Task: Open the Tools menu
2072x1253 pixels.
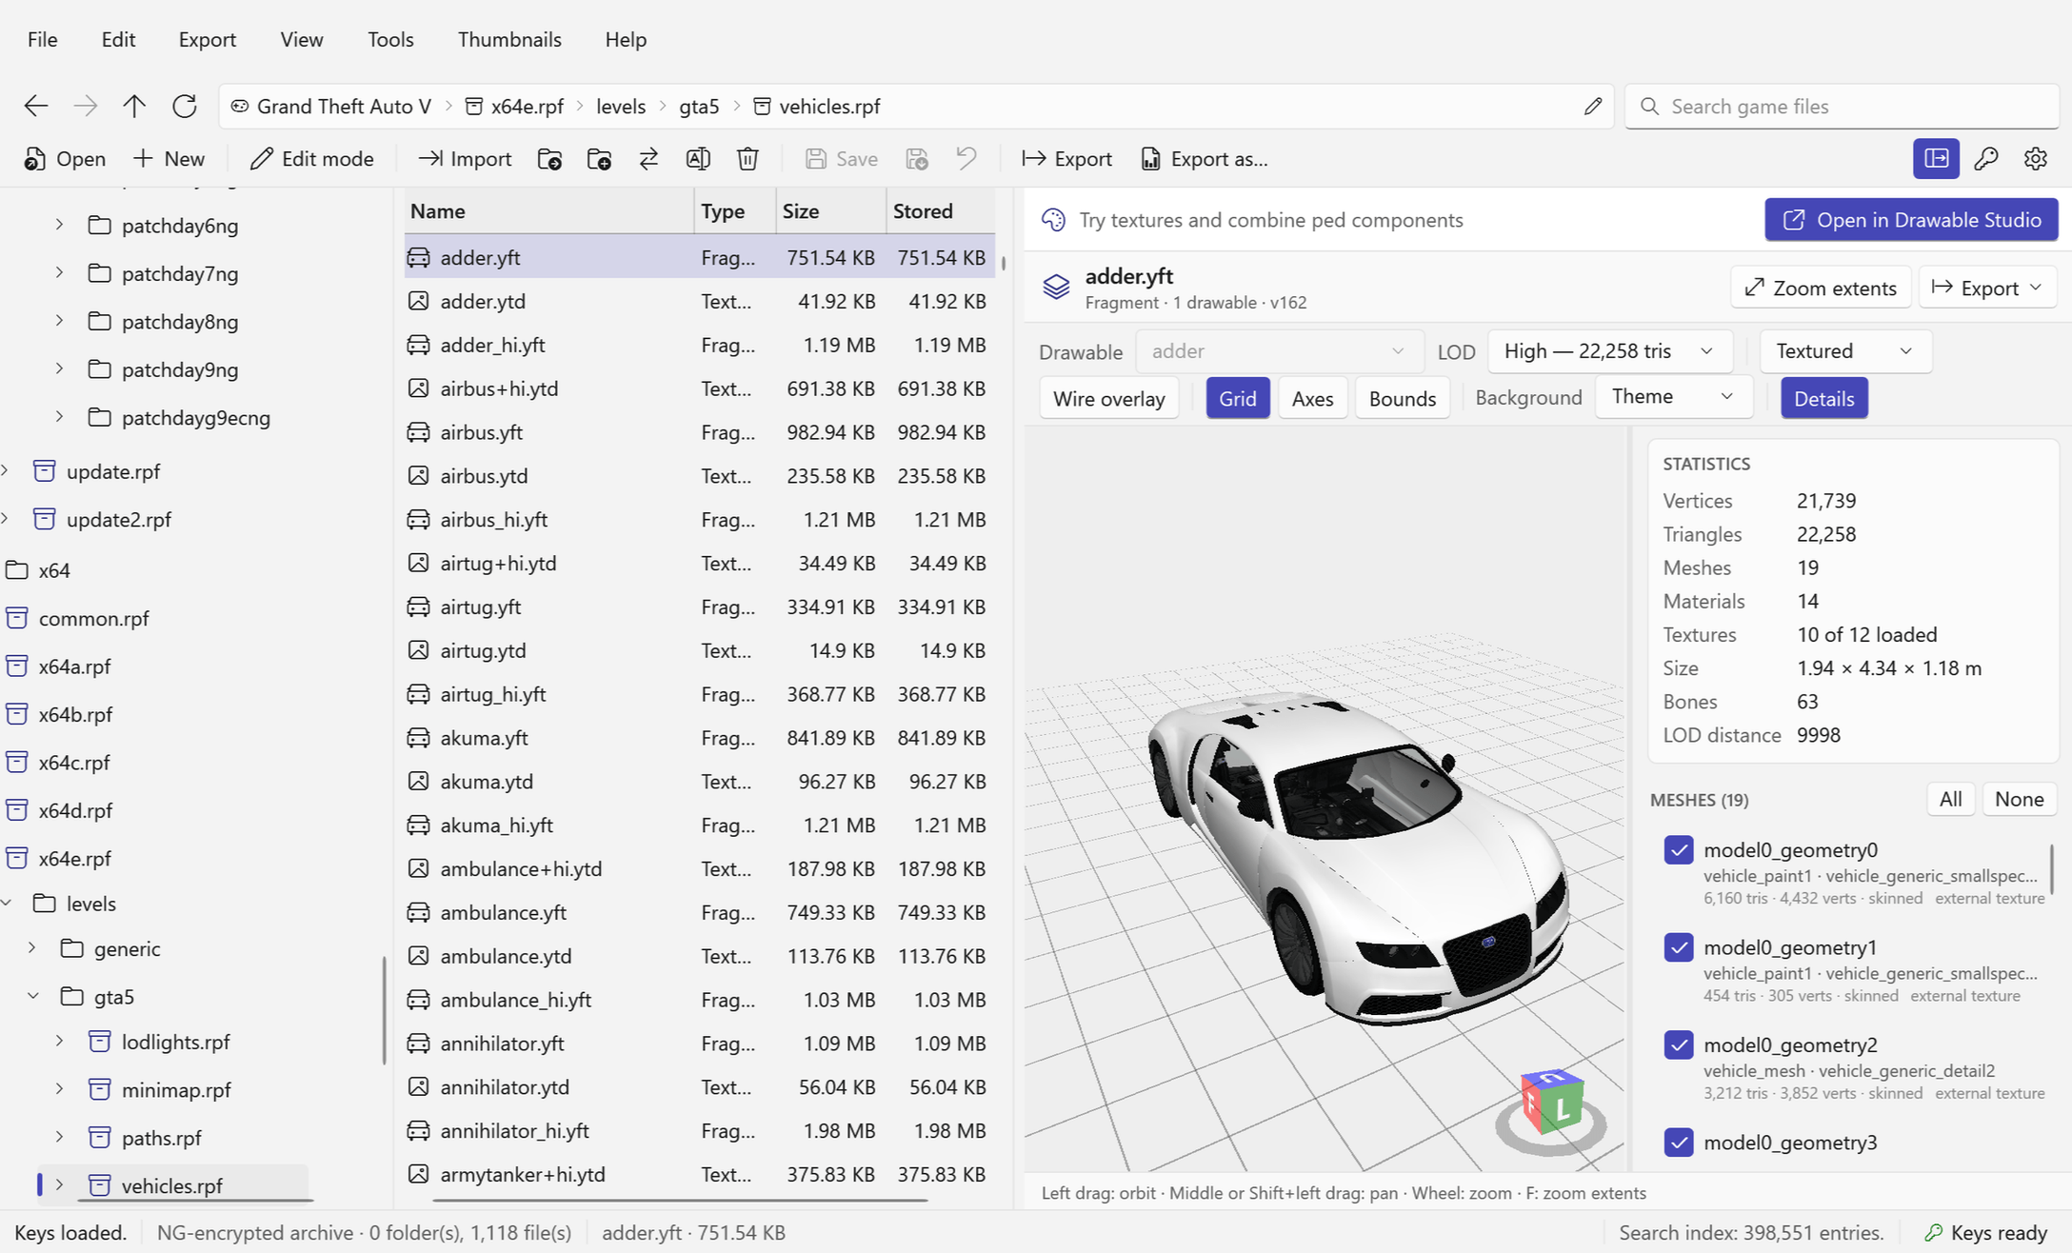Action: click(390, 39)
